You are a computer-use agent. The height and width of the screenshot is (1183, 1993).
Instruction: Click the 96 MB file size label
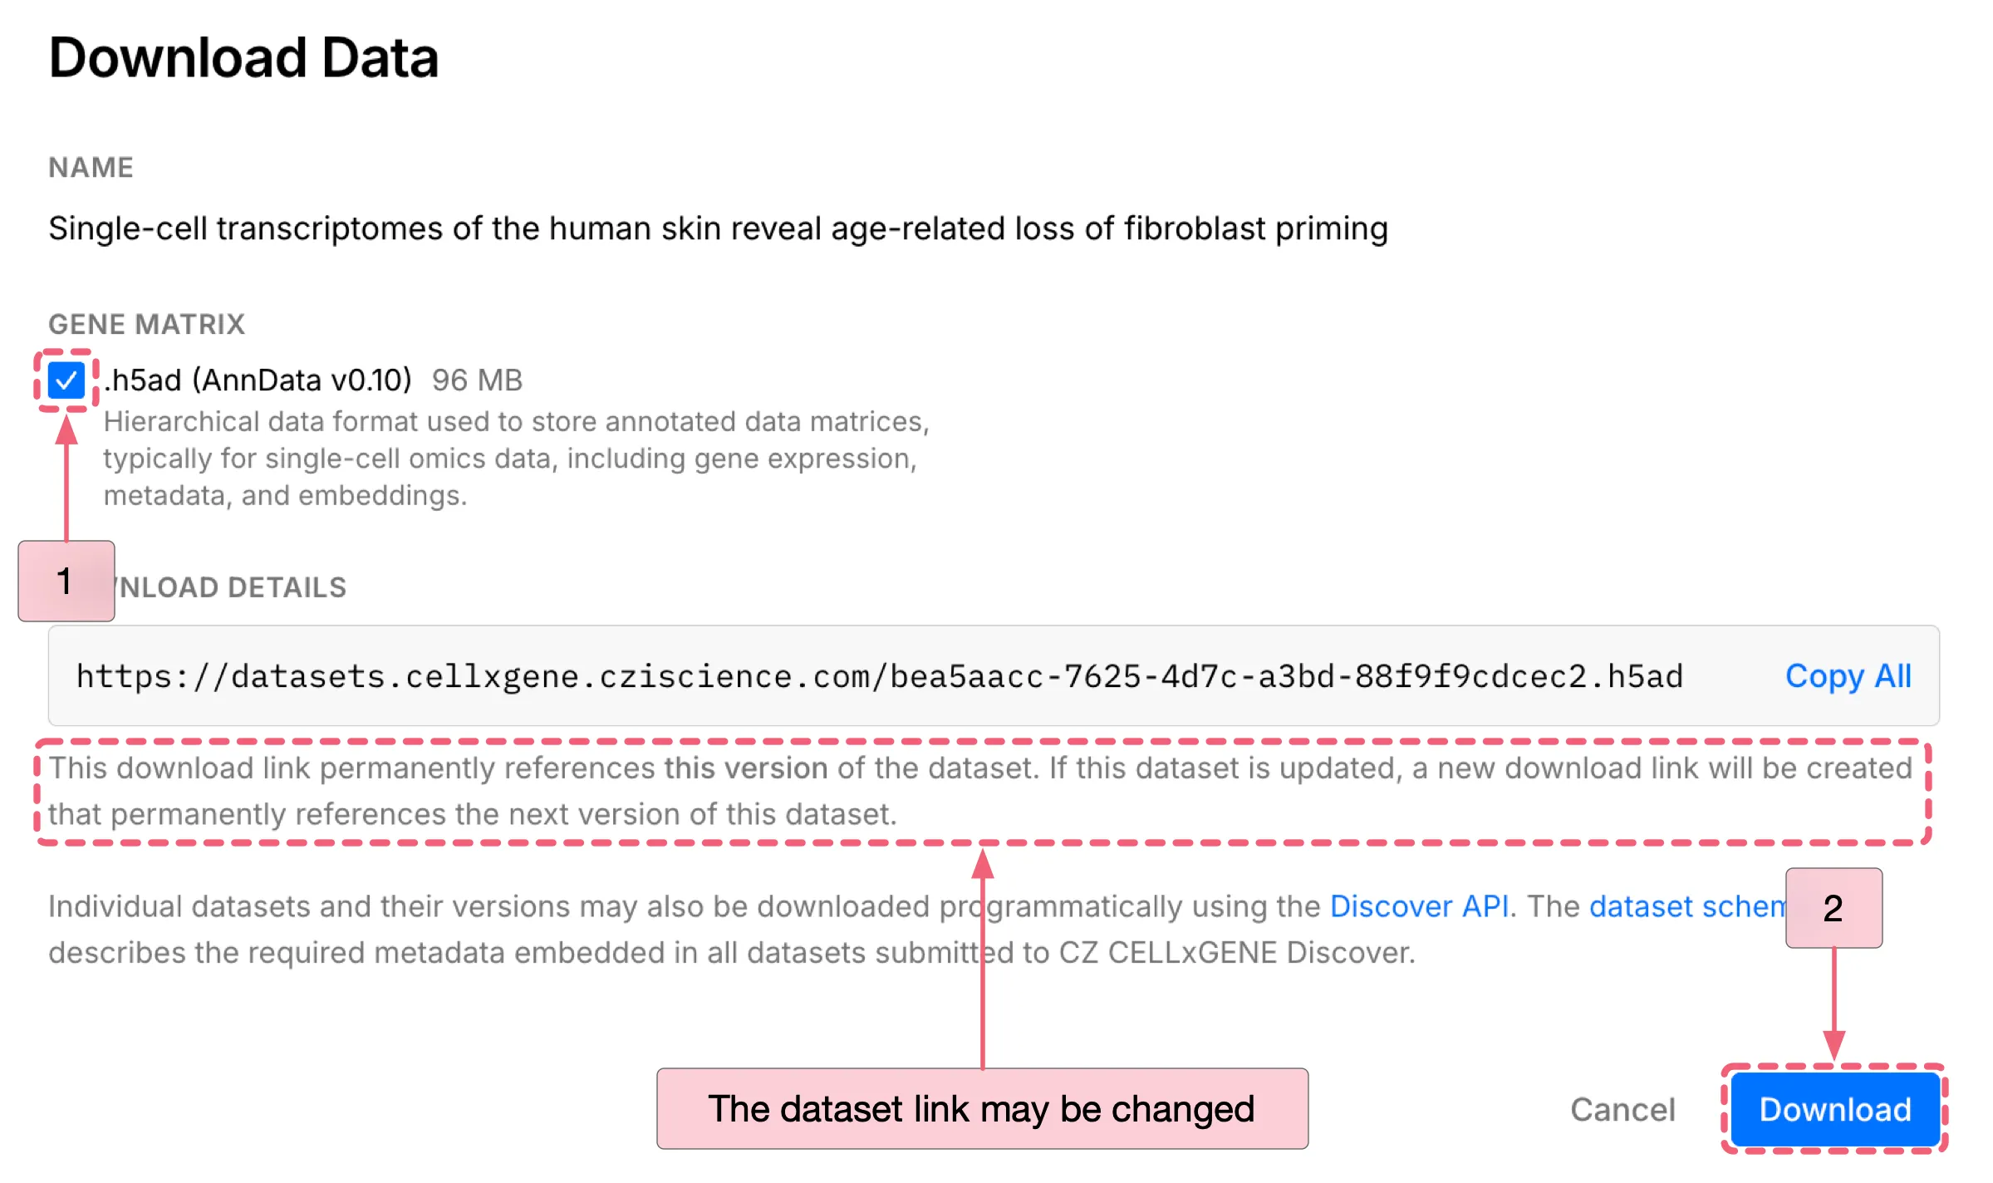pyautogui.click(x=476, y=380)
